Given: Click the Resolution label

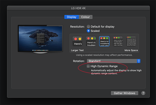Looking at the screenshot, I should pyautogui.click(x=77, y=27).
